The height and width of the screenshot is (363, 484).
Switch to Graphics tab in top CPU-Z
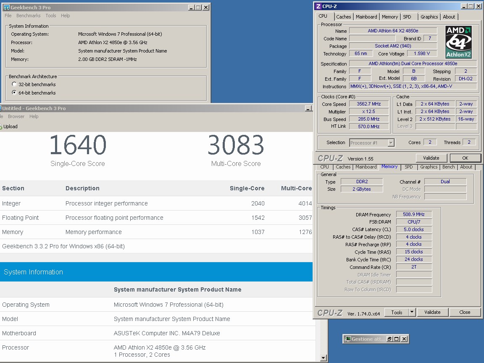coord(429,17)
